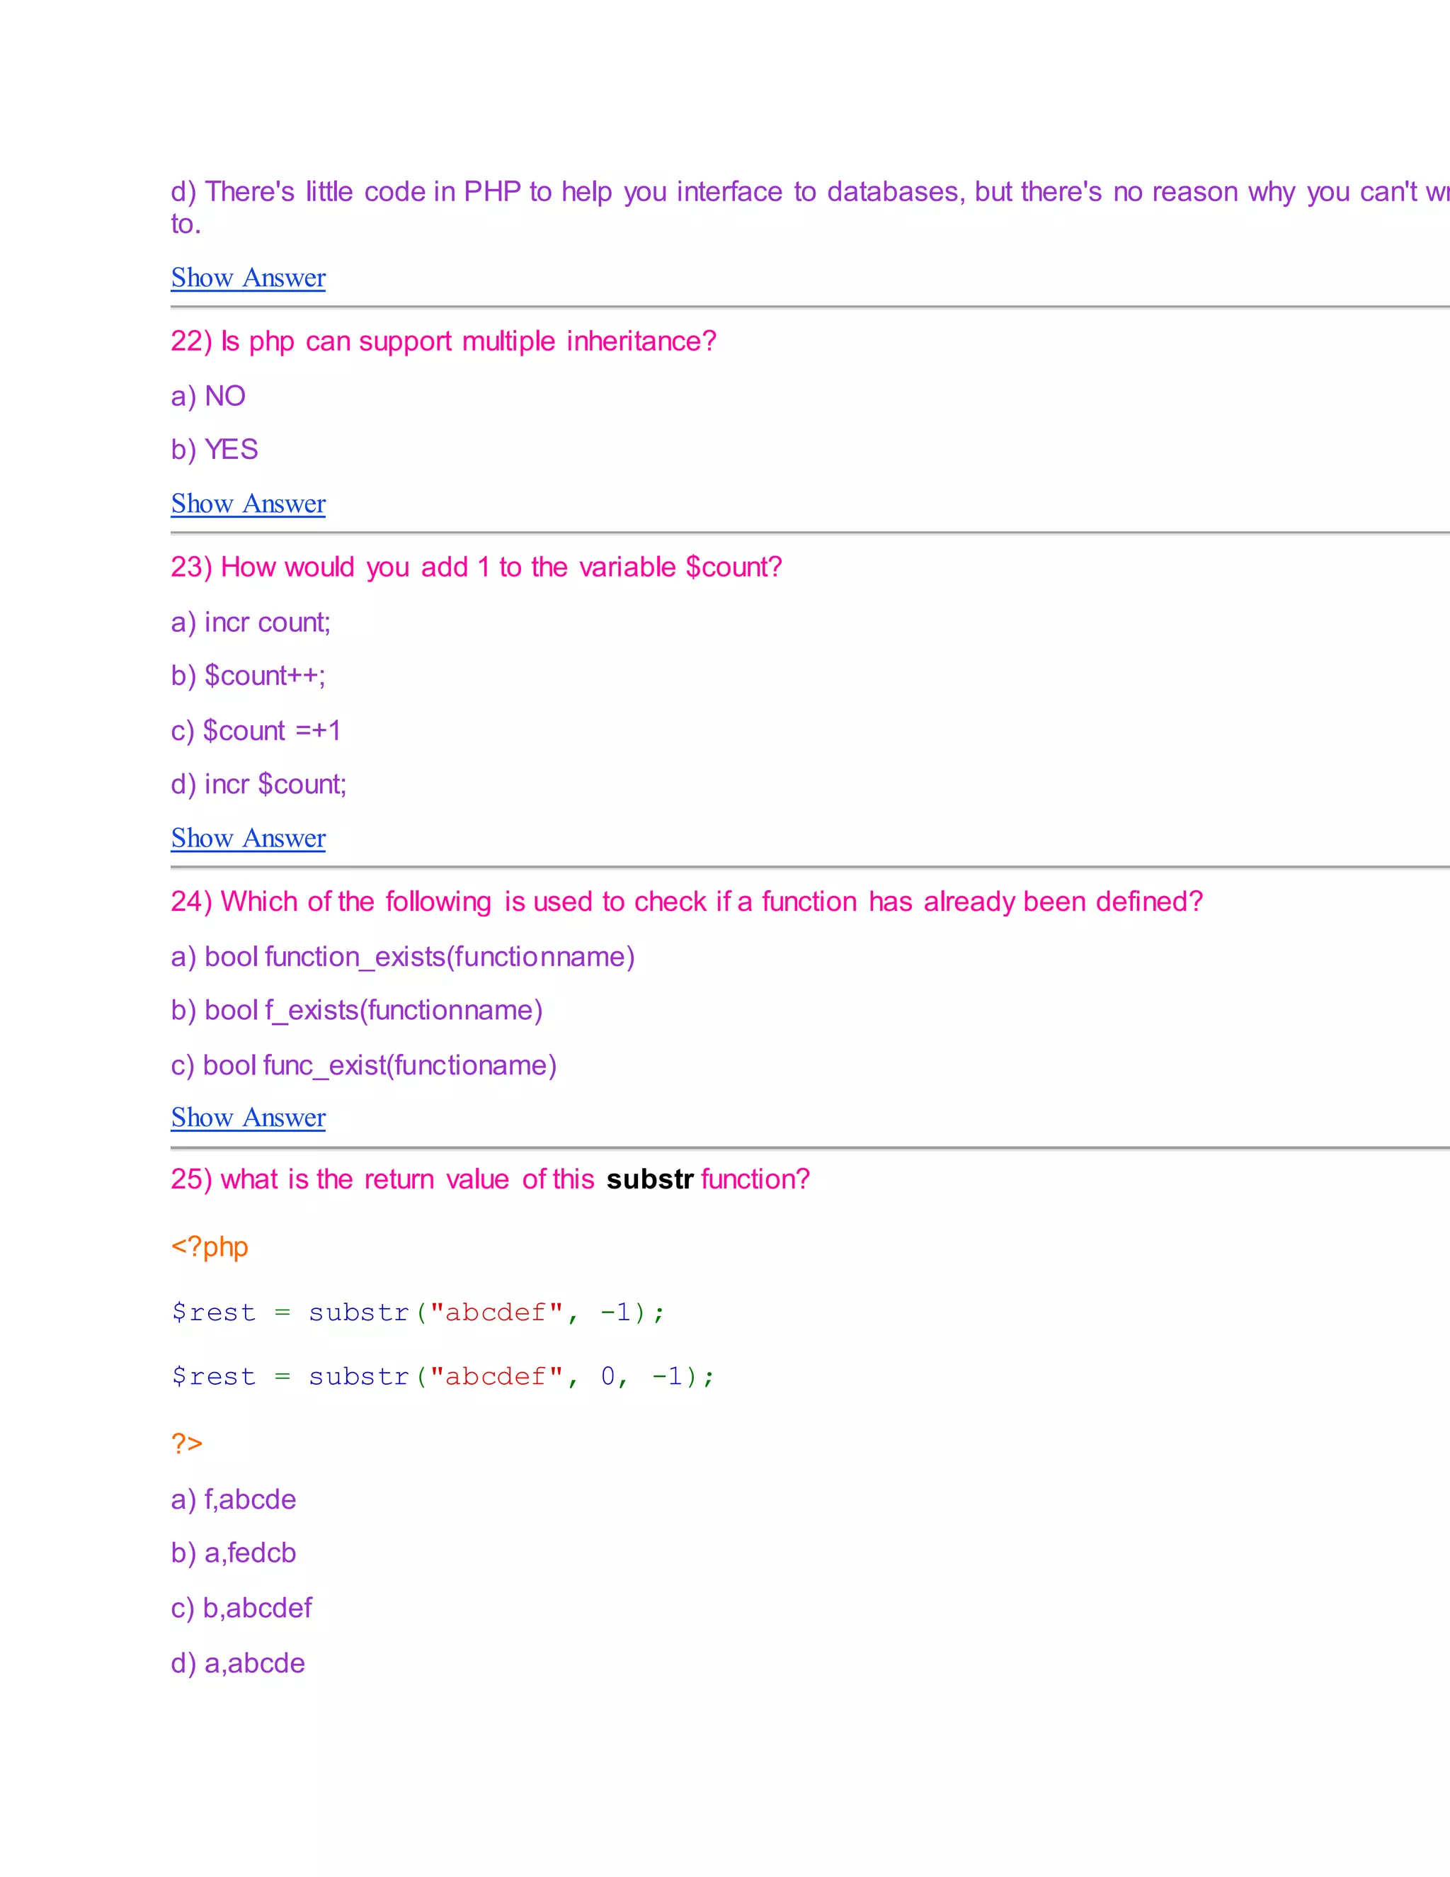Click Show Answer under question 21
This screenshot has height=1877, width=1450.
tap(249, 278)
